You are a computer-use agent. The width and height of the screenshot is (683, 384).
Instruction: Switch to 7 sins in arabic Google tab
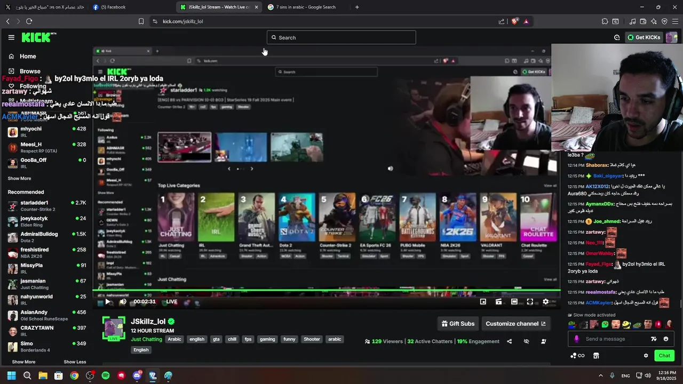click(307, 7)
